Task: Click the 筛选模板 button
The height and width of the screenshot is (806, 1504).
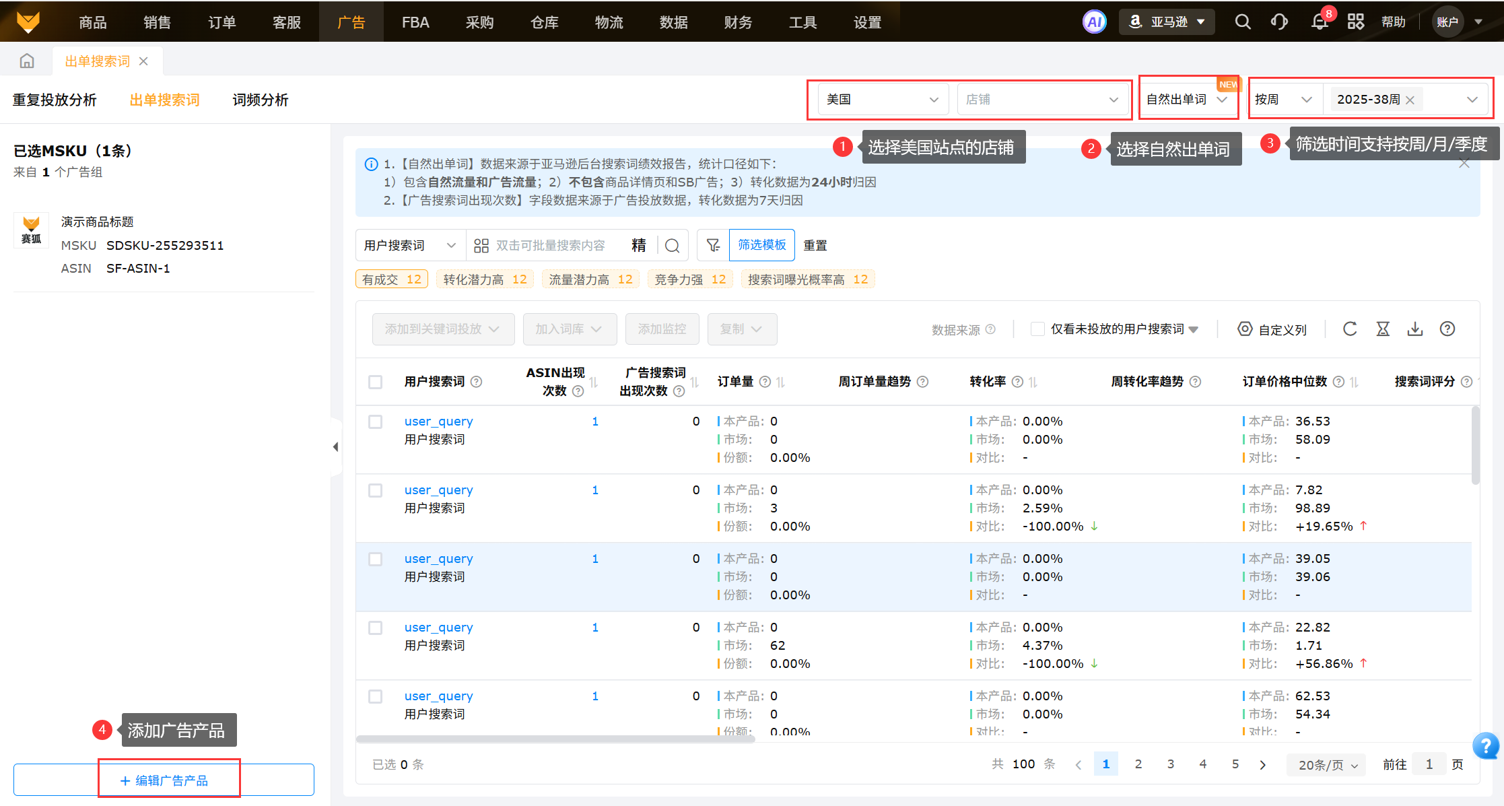Action: [761, 245]
